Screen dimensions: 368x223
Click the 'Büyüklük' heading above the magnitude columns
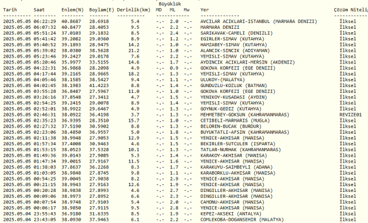pyautogui.click(x=170, y=4)
